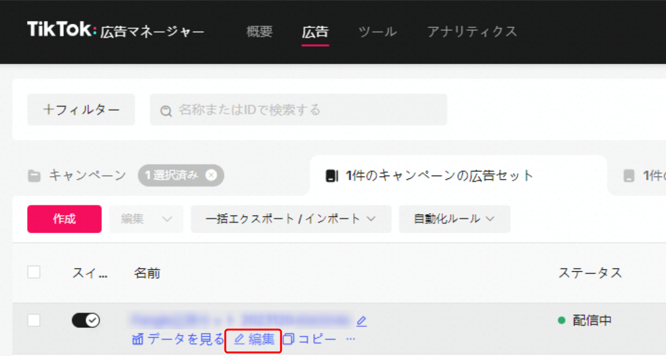Focus the 名称またはIDで検索する search field

(305, 110)
